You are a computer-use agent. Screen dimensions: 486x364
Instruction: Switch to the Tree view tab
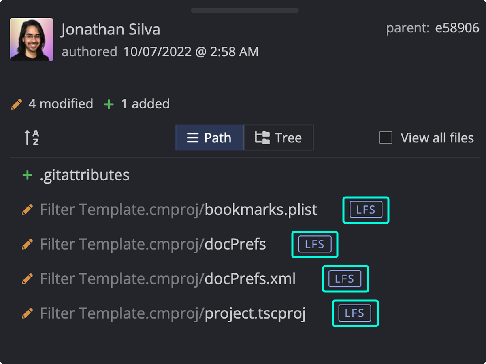pos(278,138)
